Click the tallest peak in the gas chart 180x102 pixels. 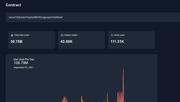point(123,69)
